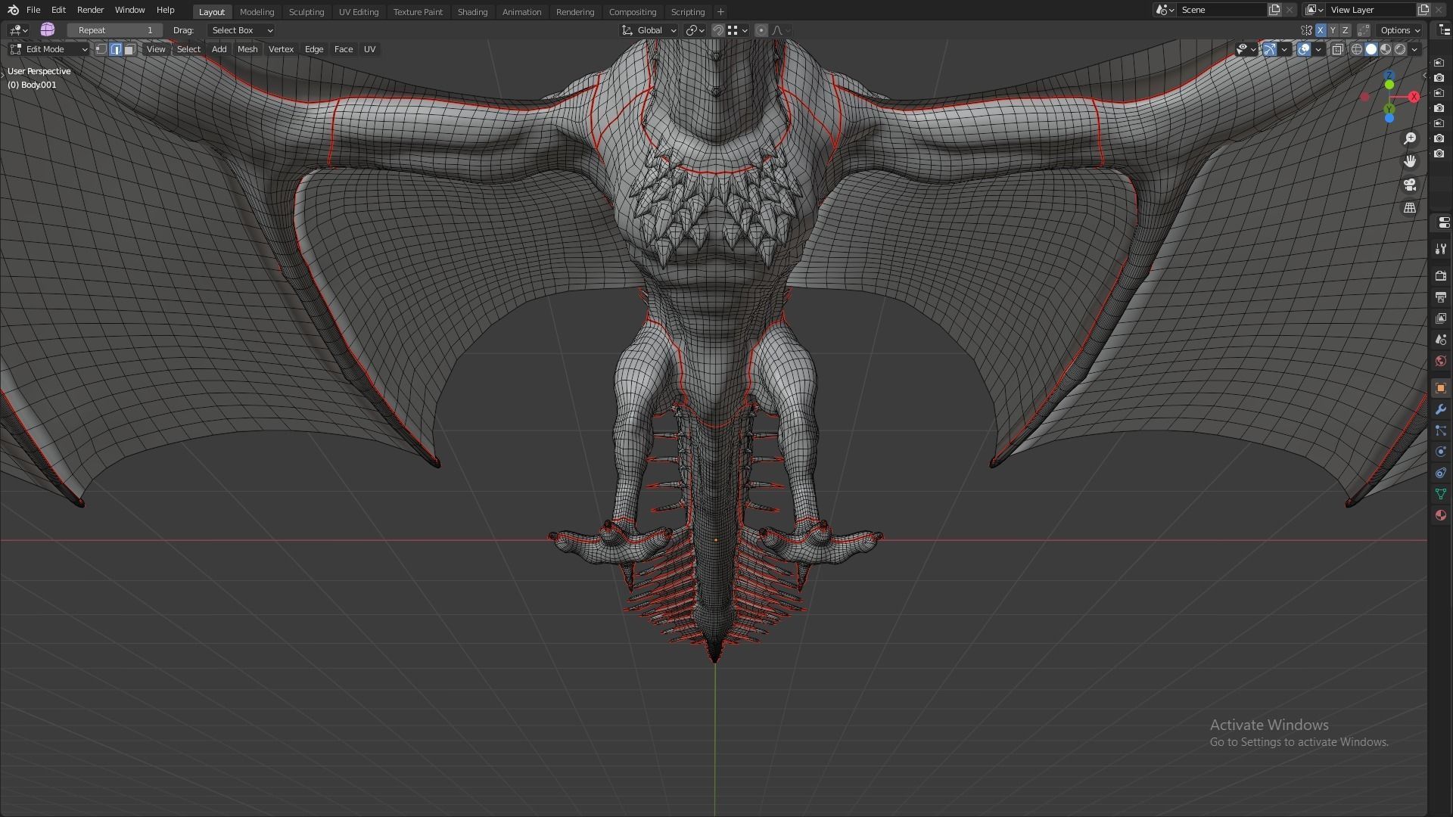Open the Mesh menu
This screenshot has width=1453, height=817.
click(x=247, y=49)
